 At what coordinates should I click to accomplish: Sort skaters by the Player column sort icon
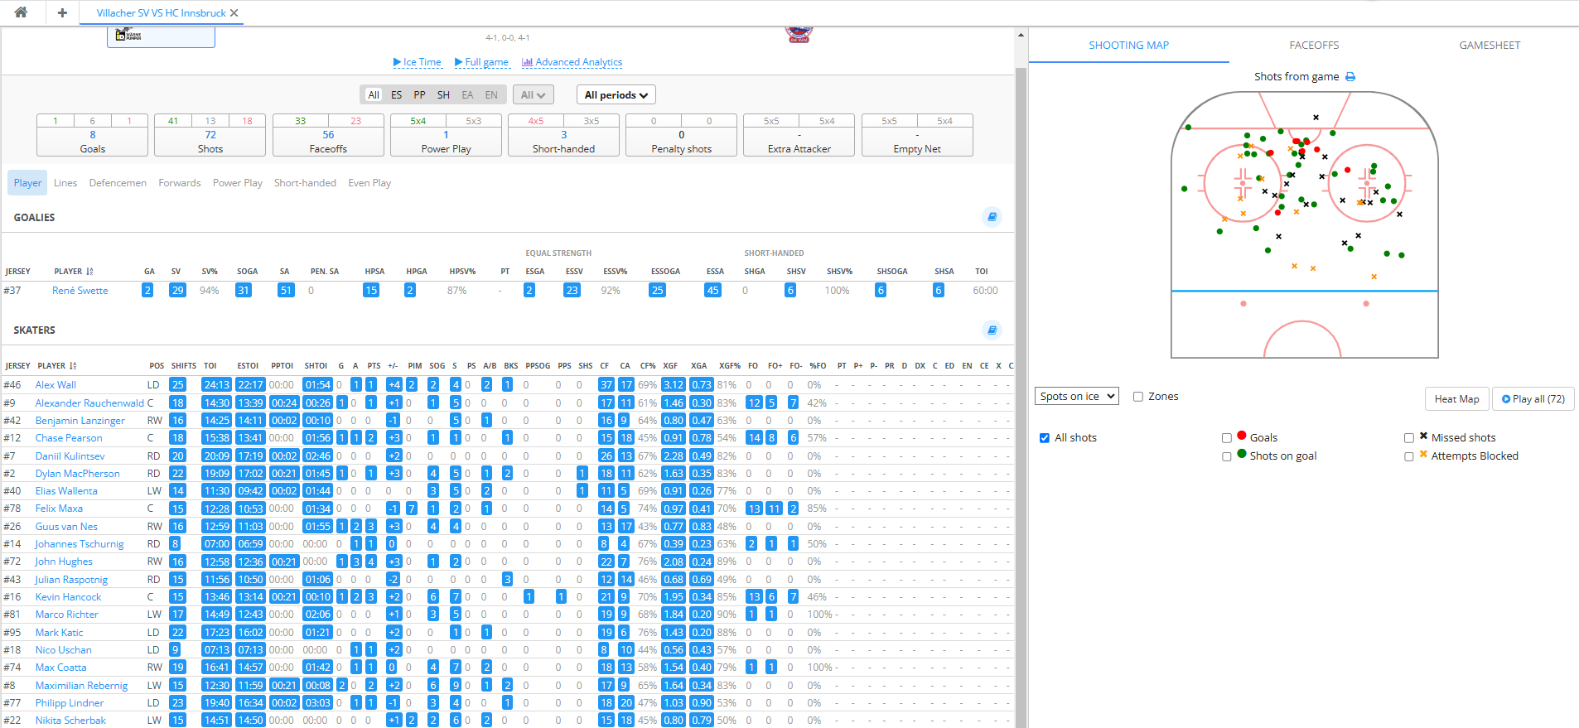[x=73, y=365]
